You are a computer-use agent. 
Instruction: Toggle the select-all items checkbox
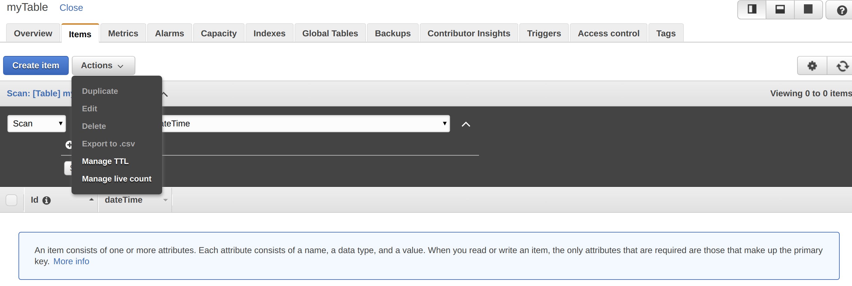click(x=12, y=200)
